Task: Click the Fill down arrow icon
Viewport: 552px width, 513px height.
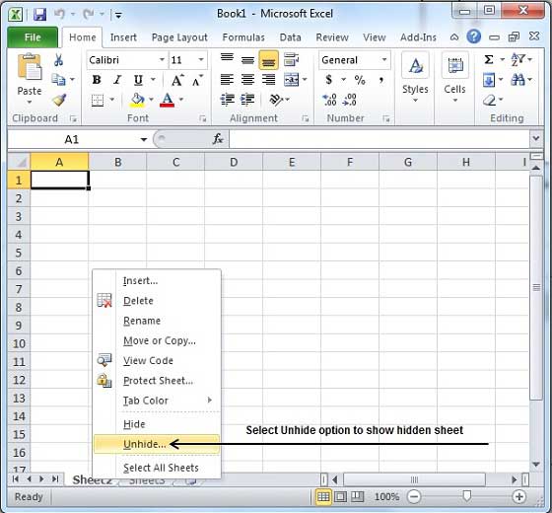Action: (489, 80)
